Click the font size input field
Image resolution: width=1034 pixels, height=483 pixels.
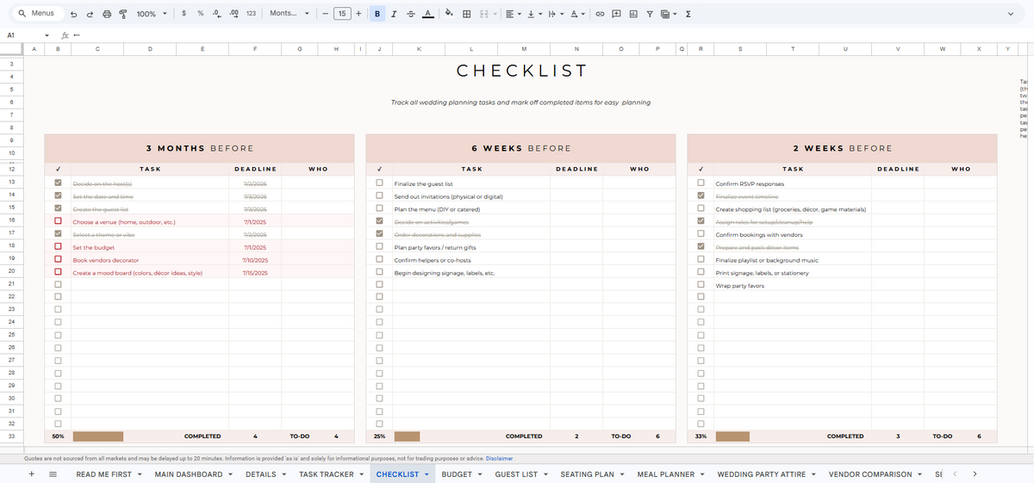342,14
